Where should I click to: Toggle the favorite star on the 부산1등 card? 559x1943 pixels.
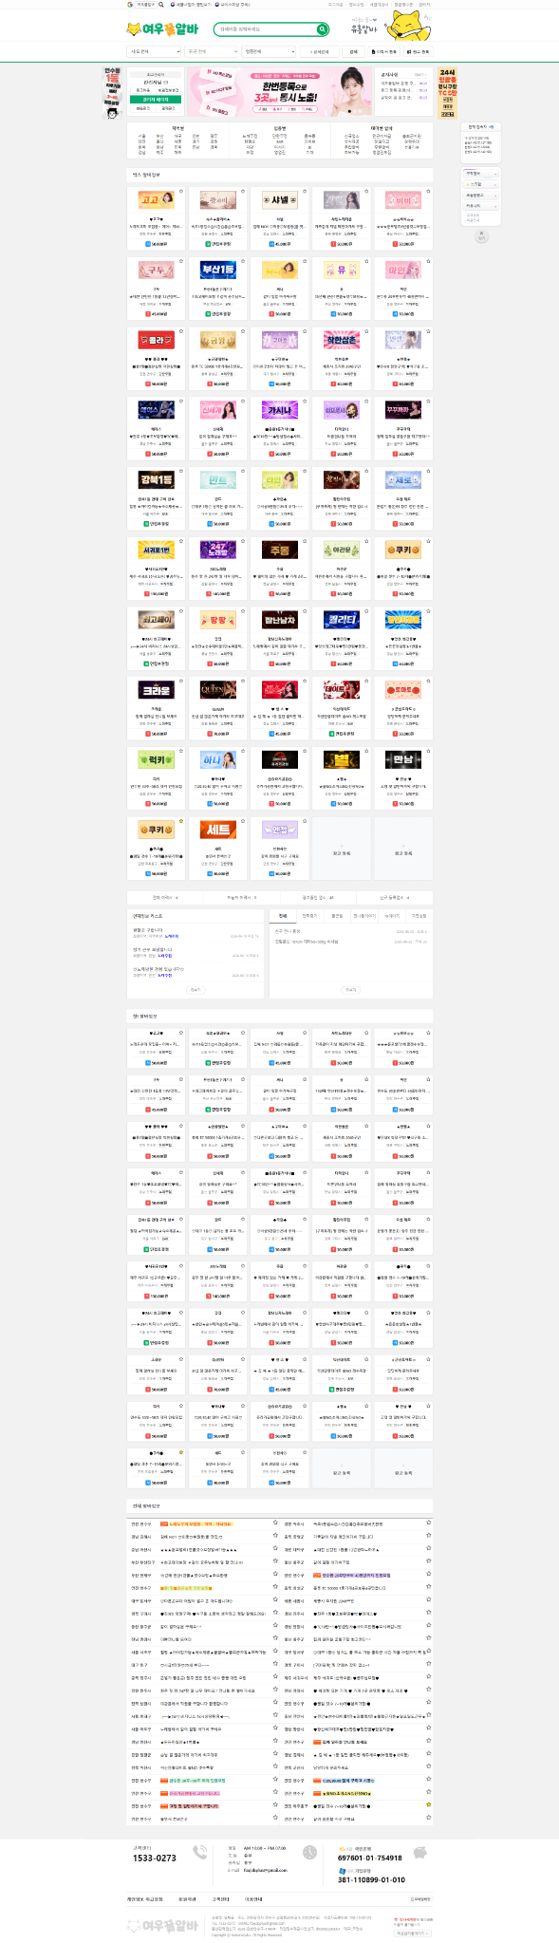243,261
